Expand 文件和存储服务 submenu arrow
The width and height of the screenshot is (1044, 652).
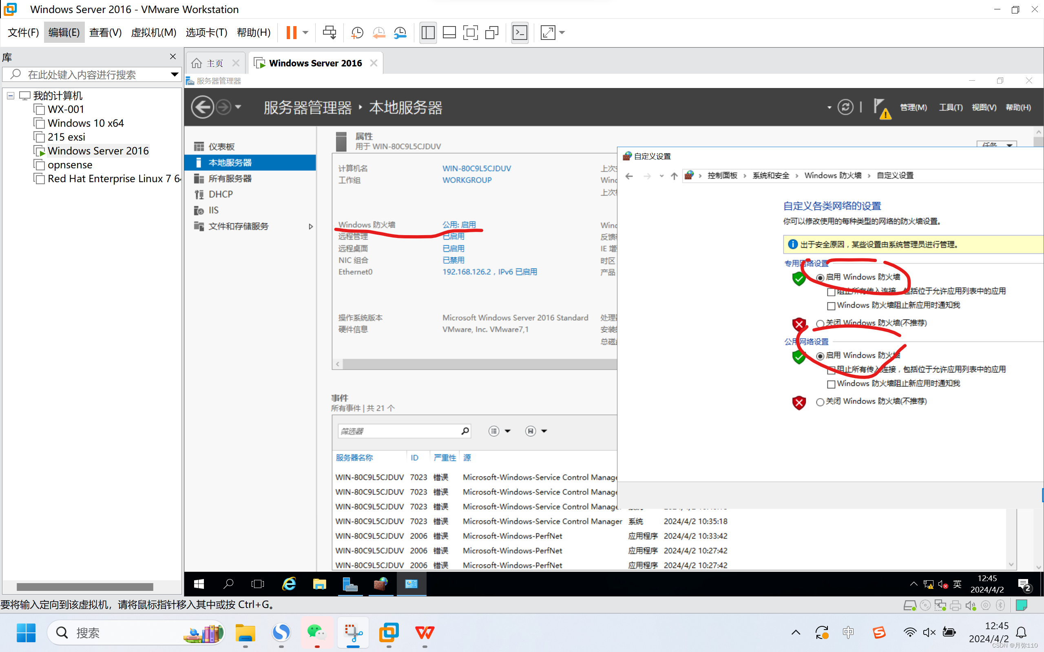coord(310,227)
